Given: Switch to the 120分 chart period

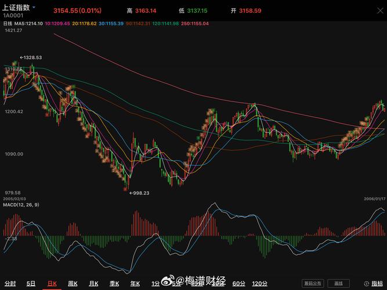Looking at the screenshot, I should point(260,283).
